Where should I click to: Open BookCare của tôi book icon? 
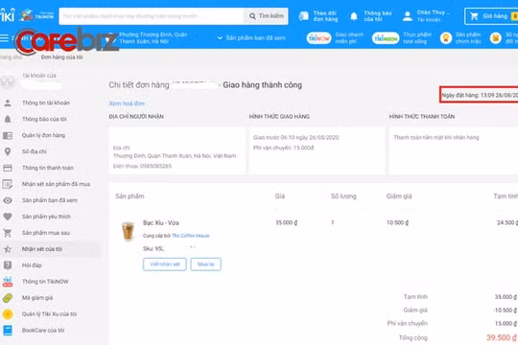tap(8, 331)
